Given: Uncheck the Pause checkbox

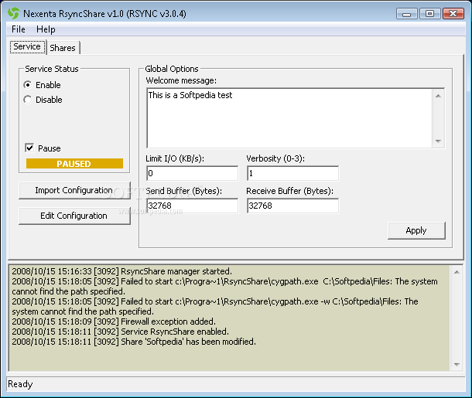Looking at the screenshot, I should [30, 148].
